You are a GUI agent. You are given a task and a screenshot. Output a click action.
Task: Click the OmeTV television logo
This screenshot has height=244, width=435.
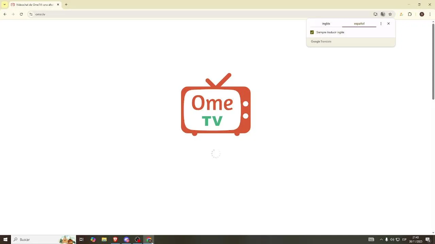[216, 104]
